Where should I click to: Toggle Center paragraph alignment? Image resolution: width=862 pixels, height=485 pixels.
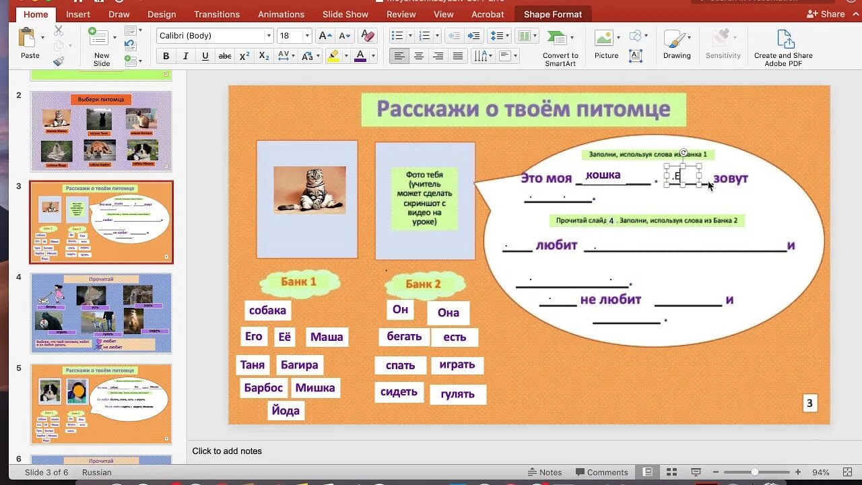pos(419,57)
